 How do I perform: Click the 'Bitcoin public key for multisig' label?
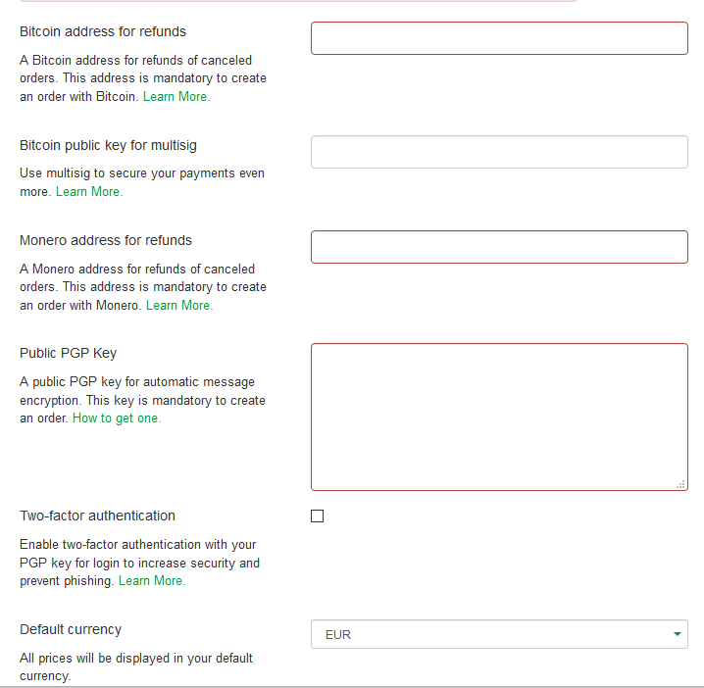click(108, 145)
